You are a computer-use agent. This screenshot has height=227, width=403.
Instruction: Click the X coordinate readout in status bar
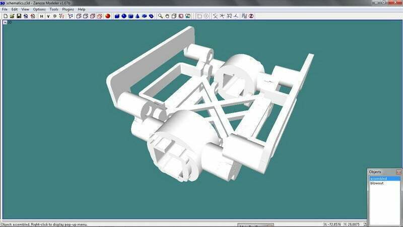click(x=332, y=224)
